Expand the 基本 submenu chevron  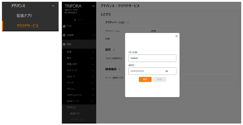click(93, 58)
